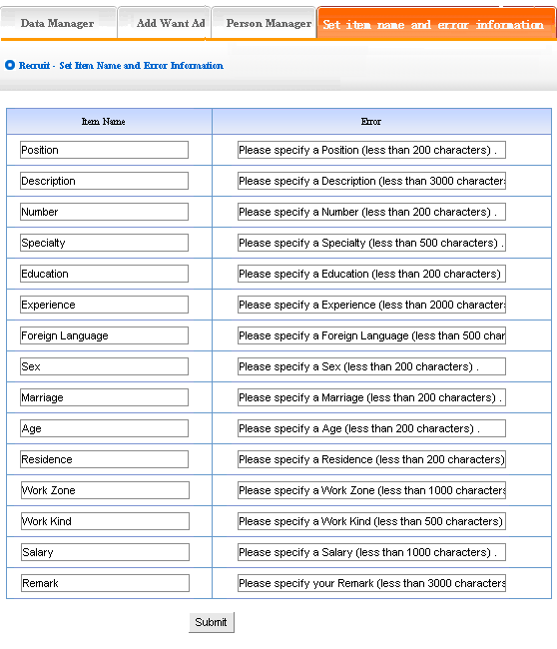Click the Specialty item name field
This screenshot has width=557, height=649.
click(104, 243)
